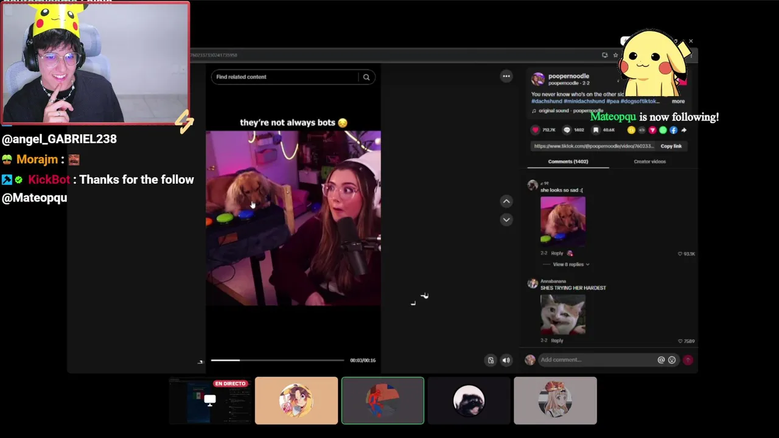
Task: Select the EN DIRECTO screen share thumbnail
Action: [210, 400]
